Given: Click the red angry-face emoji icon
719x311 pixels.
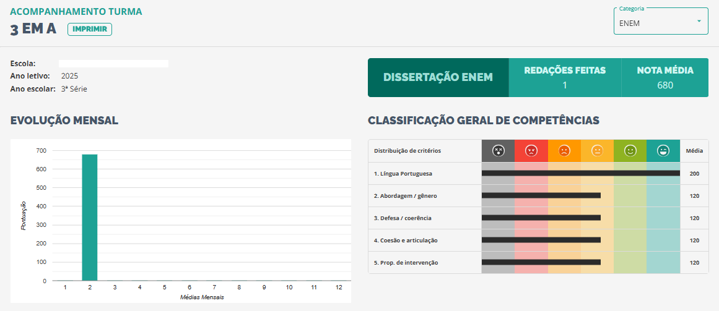Looking at the screenshot, I should click(x=531, y=151).
